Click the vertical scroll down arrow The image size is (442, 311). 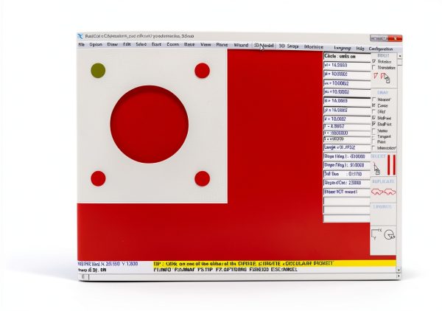399,270
